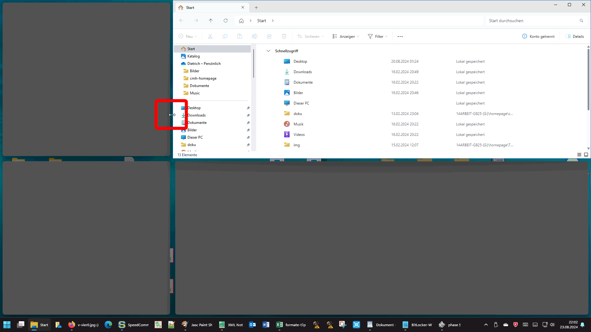591x332 pixels.
Task: Toggle the Details pane button
Action: pos(575,36)
